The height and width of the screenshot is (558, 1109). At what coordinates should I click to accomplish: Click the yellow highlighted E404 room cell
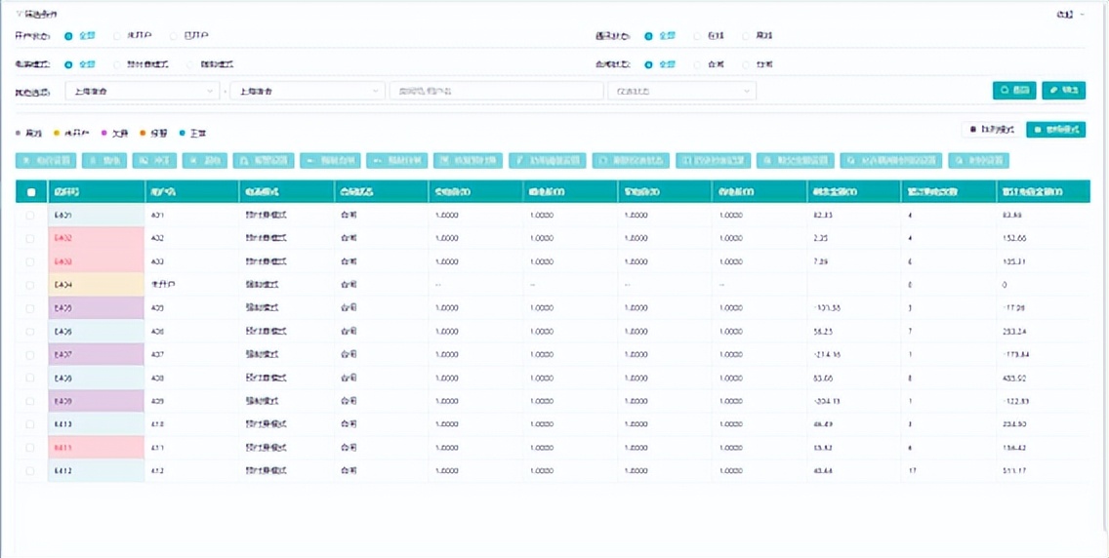(95, 285)
